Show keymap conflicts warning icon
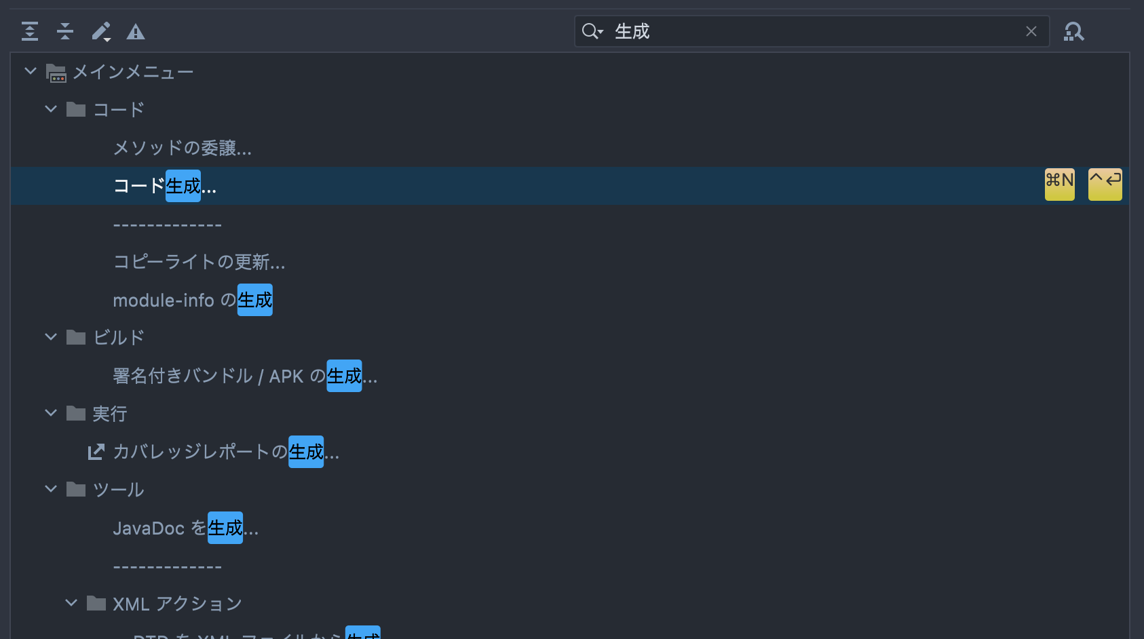 coord(136,32)
